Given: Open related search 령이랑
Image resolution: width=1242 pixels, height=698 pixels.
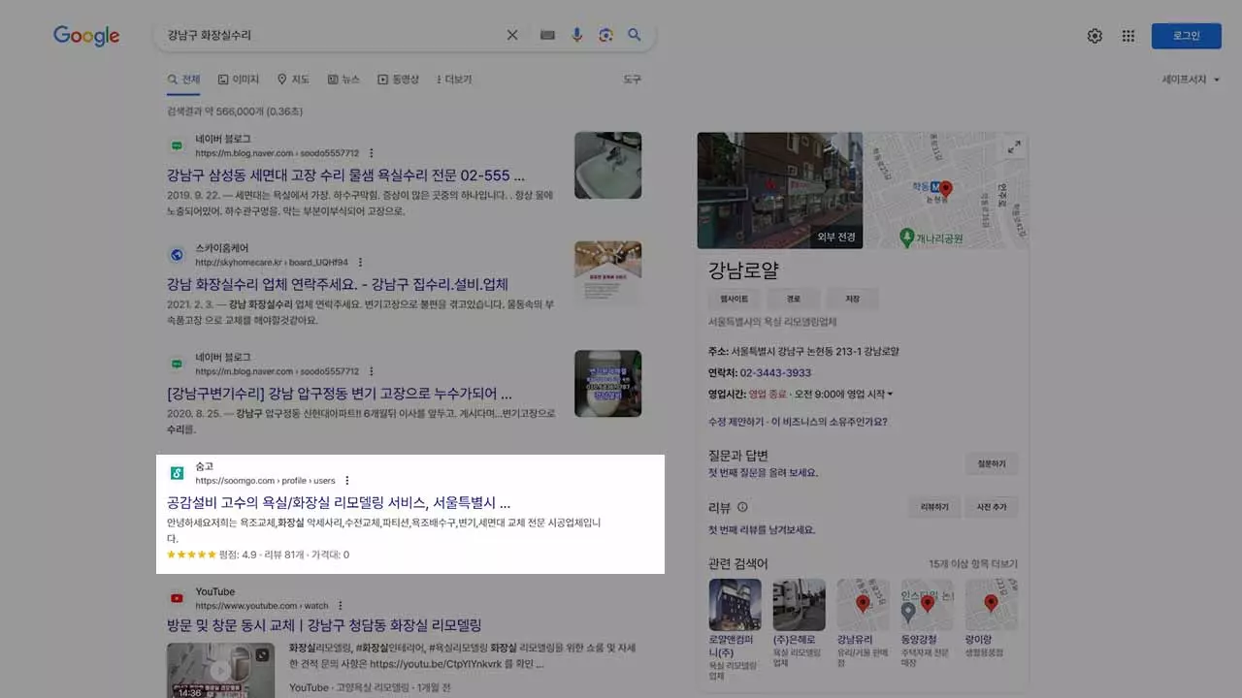Looking at the screenshot, I should tap(991, 617).
